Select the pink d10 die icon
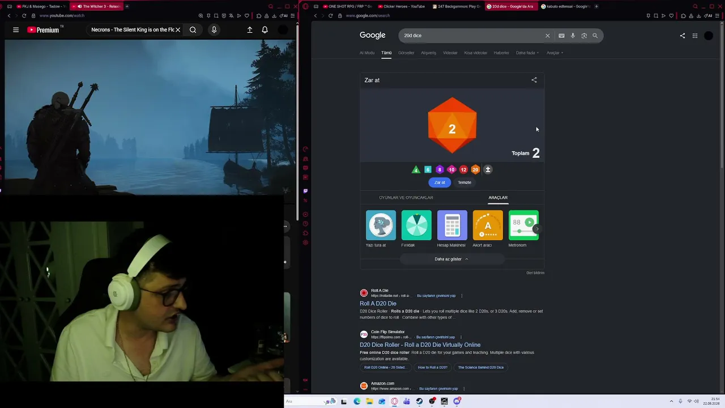Image resolution: width=725 pixels, height=408 pixels. [451, 169]
